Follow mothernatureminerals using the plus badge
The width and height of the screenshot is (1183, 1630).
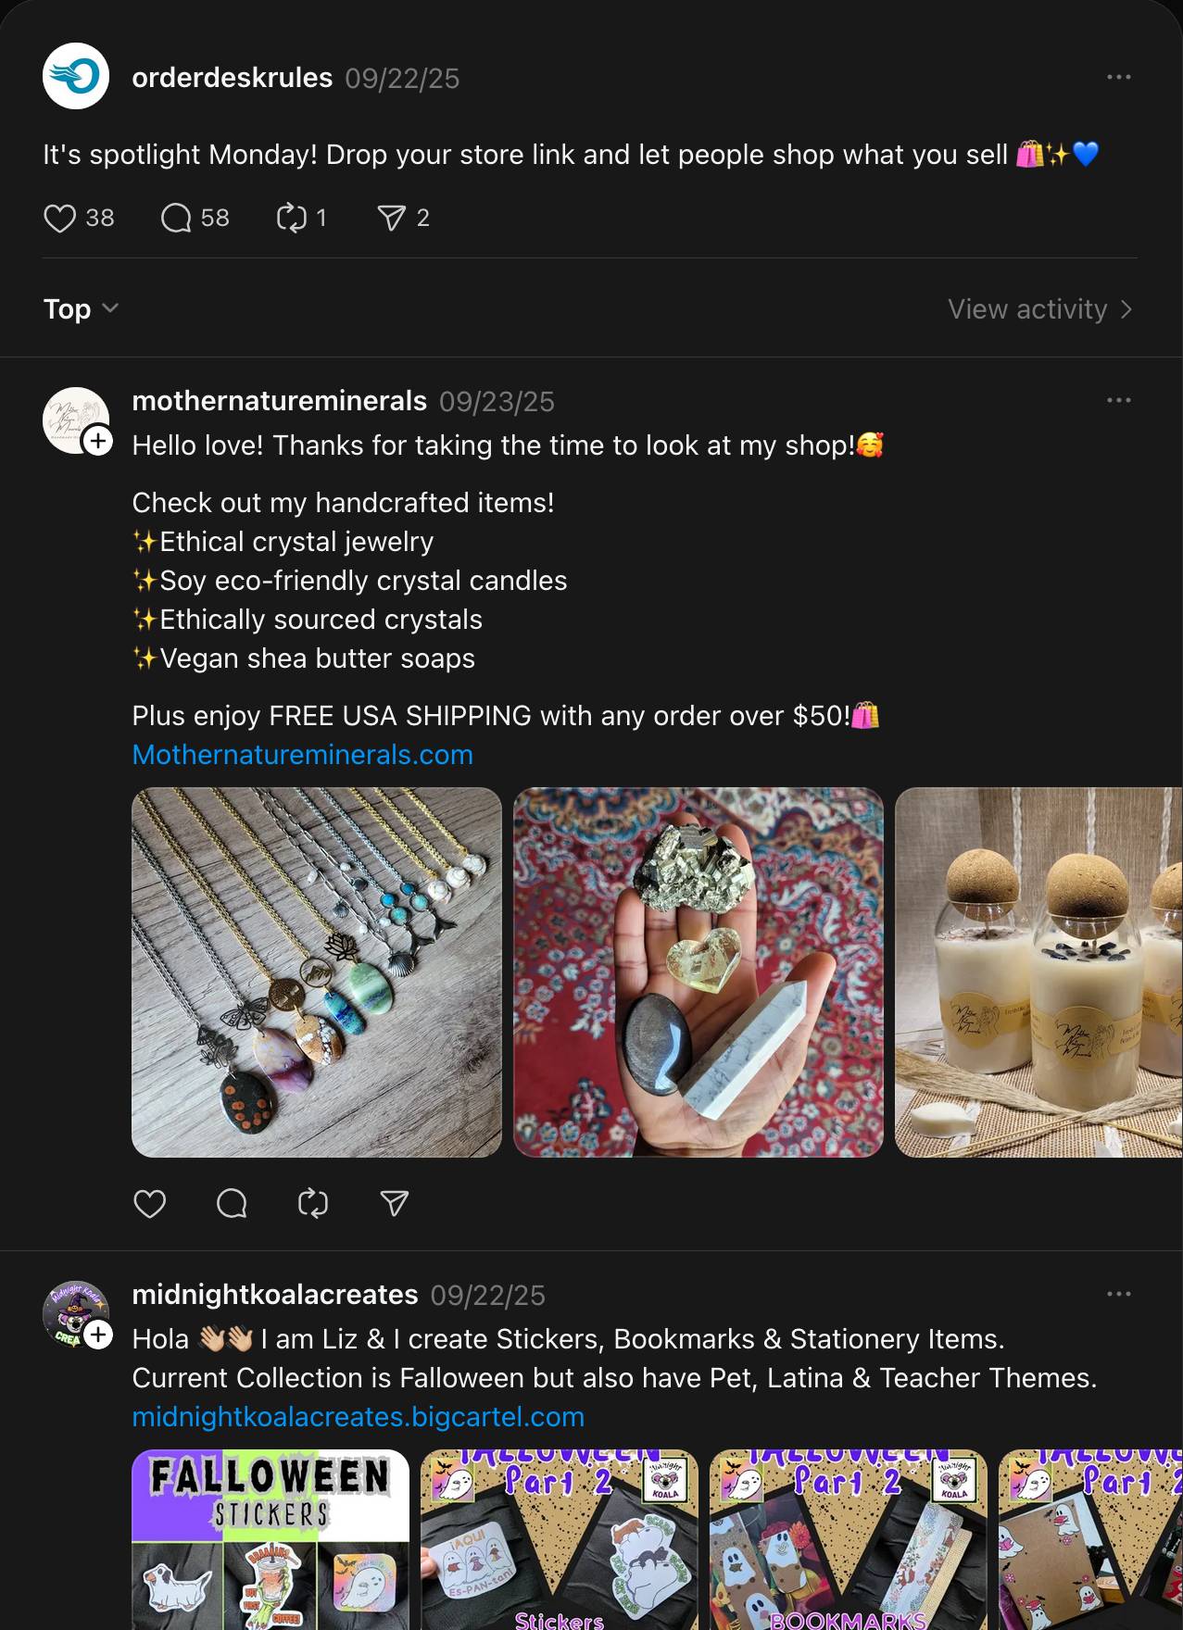(97, 441)
